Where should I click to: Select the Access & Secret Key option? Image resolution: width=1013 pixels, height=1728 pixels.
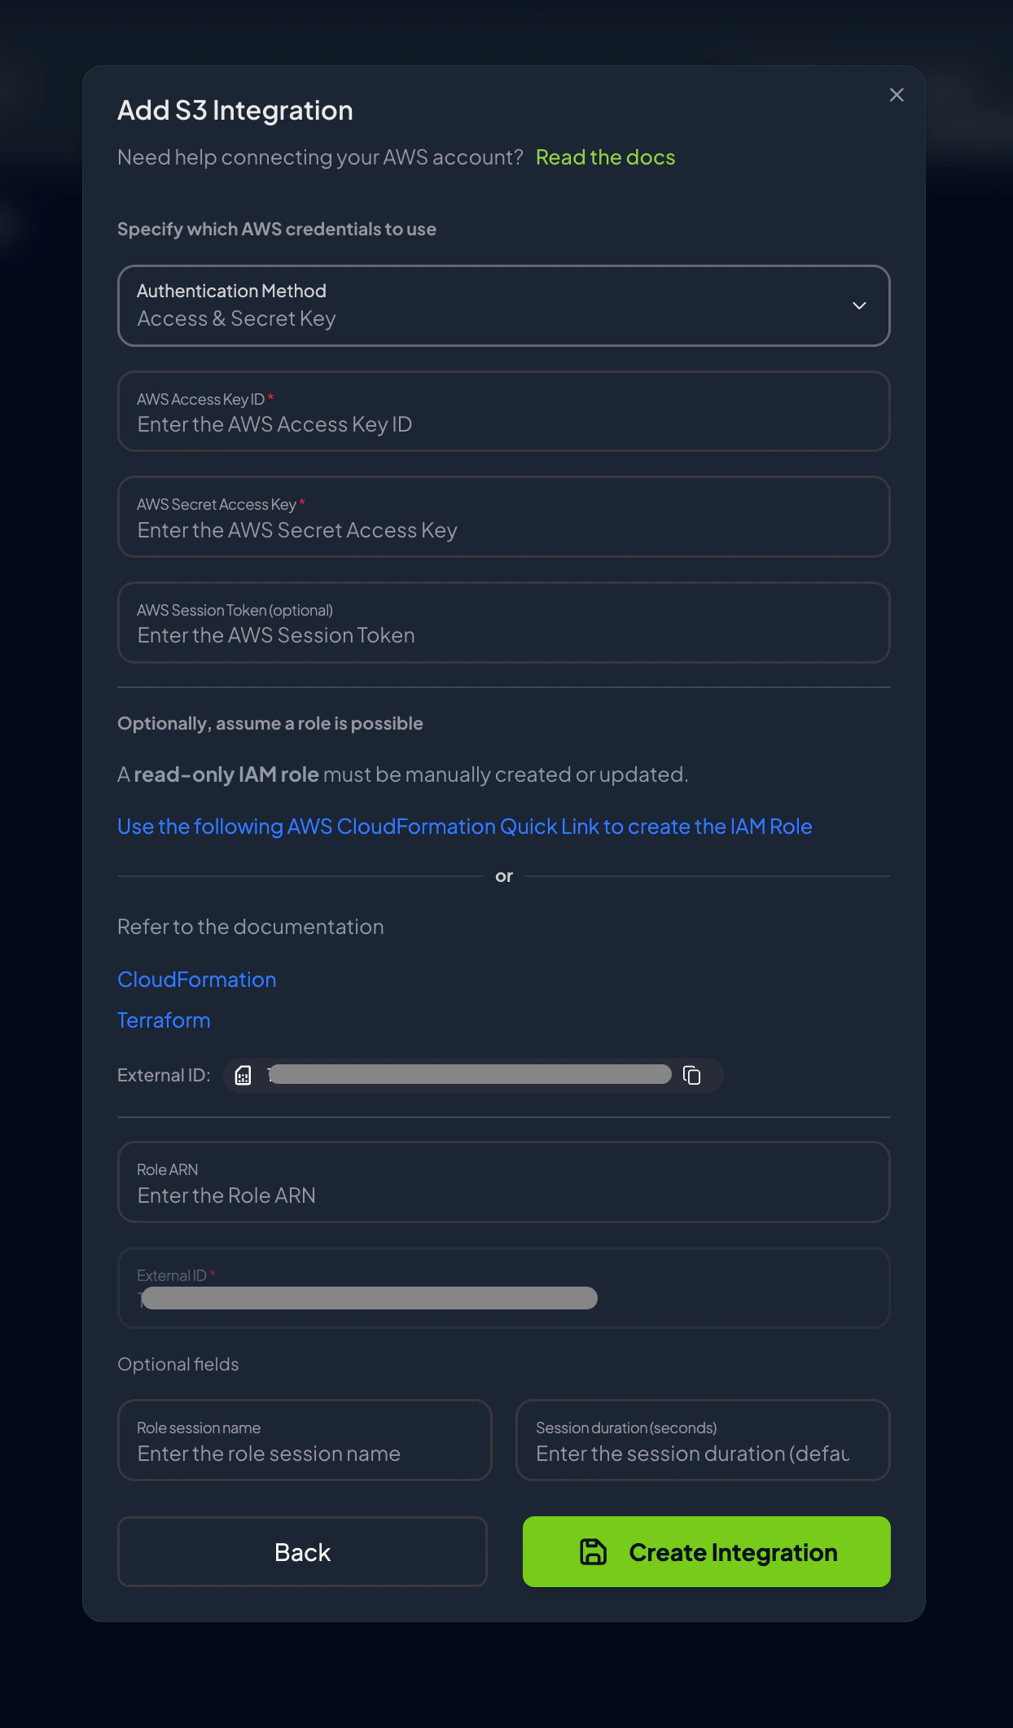[x=236, y=318]
